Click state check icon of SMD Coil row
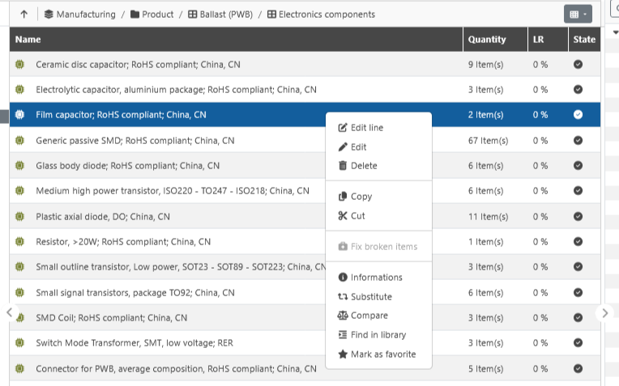Viewport: 619px width, 386px height. 578,318
